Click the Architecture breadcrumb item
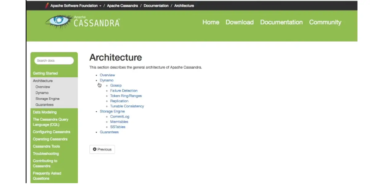 (184, 6)
